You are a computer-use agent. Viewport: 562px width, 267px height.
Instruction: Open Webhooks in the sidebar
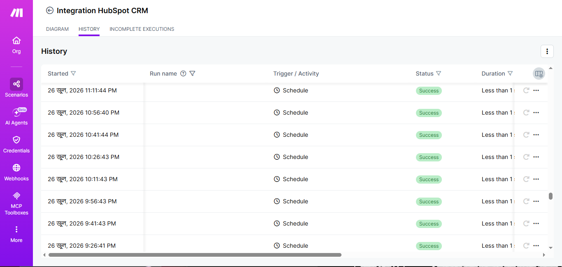tap(16, 173)
